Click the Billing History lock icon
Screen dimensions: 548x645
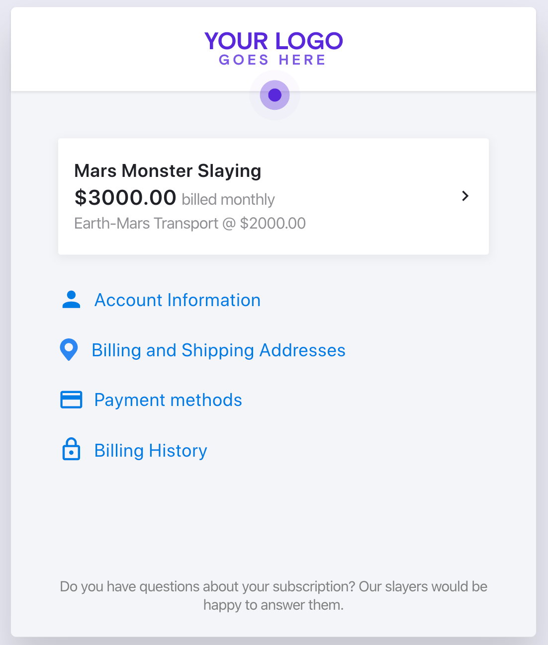(x=71, y=450)
